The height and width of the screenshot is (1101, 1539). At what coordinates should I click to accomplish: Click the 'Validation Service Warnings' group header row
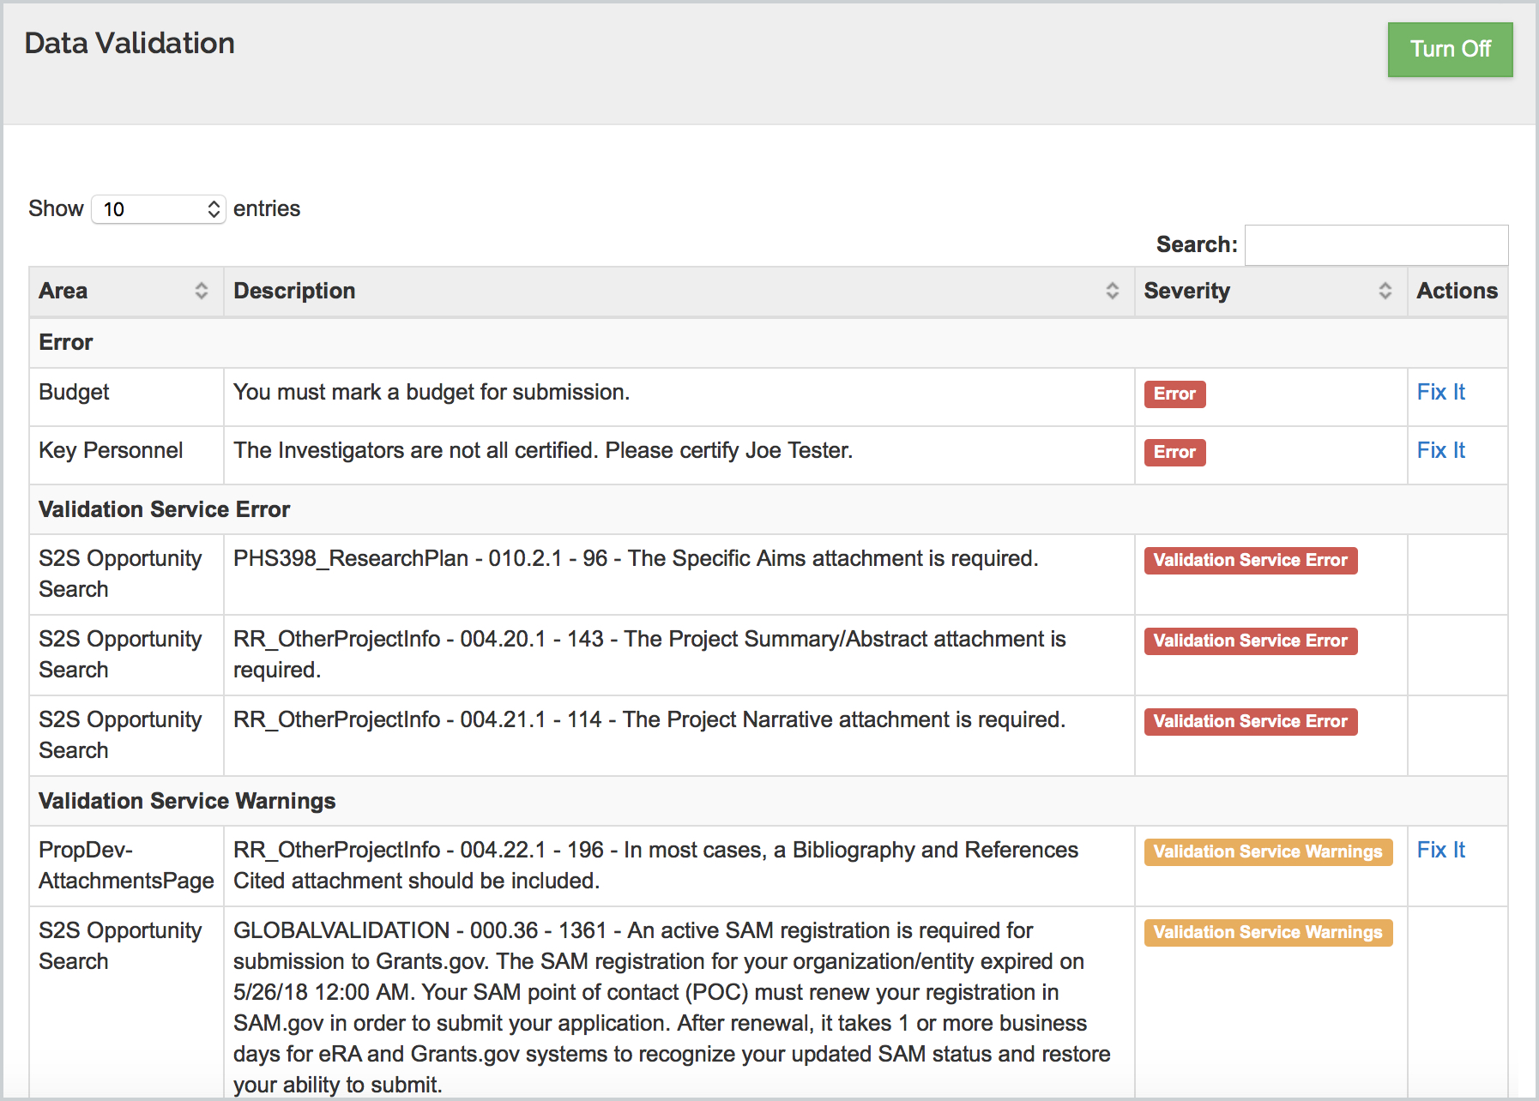(769, 801)
